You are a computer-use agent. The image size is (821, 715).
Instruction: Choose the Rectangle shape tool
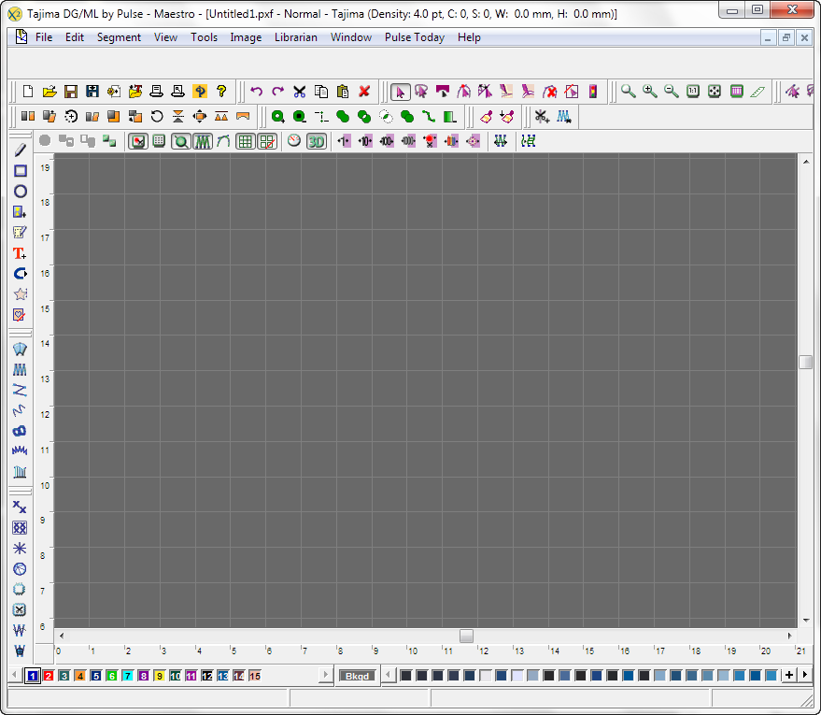(x=19, y=171)
